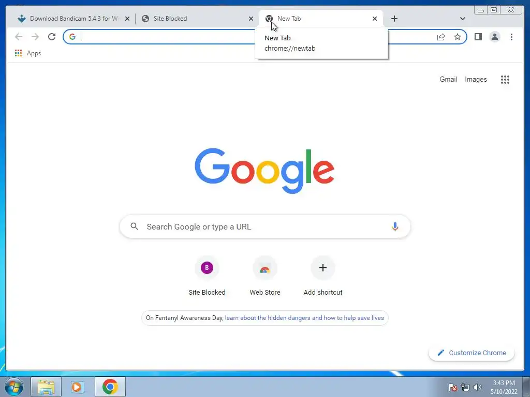530x397 pixels.
Task: Click the Chrome taskbar icon
Action: (110, 387)
